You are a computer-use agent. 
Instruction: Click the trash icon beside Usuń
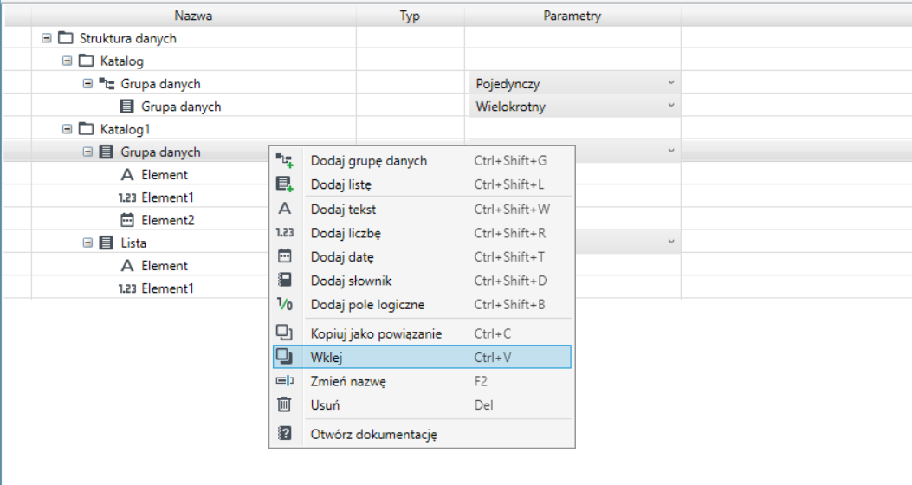tap(284, 404)
